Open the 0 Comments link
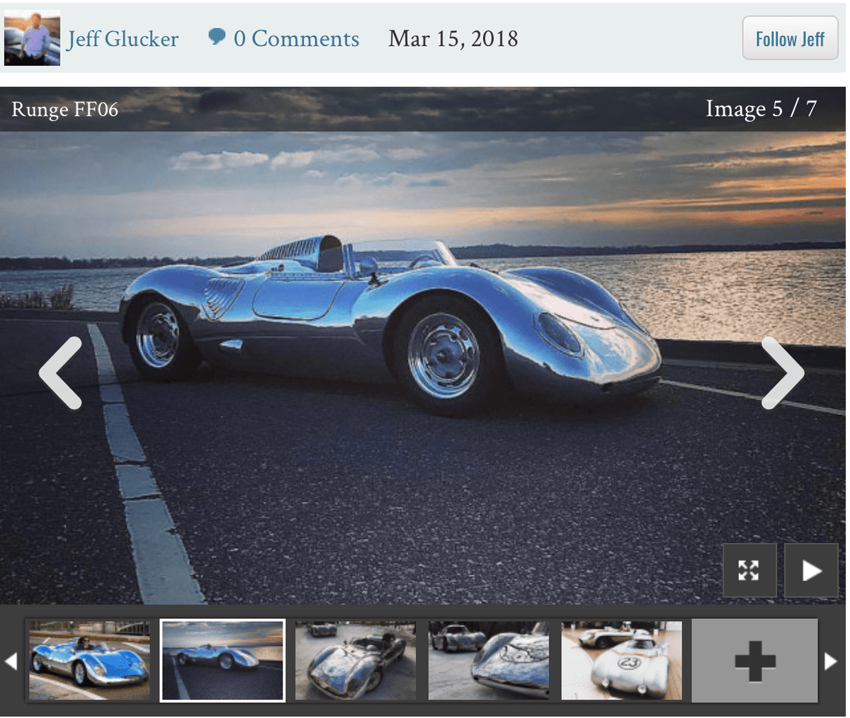Image resolution: width=850 pixels, height=718 pixels. click(x=296, y=39)
